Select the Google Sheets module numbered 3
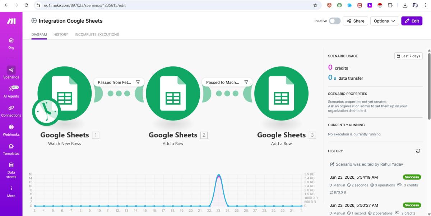The width and height of the screenshot is (431, 216). pos(281,94)
